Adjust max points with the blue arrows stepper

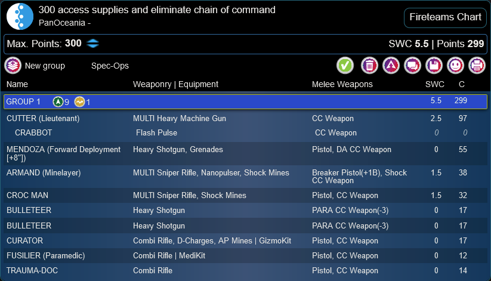(92, 43)
